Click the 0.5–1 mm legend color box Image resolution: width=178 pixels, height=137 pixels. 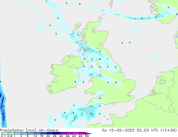(x=11, y=133)
